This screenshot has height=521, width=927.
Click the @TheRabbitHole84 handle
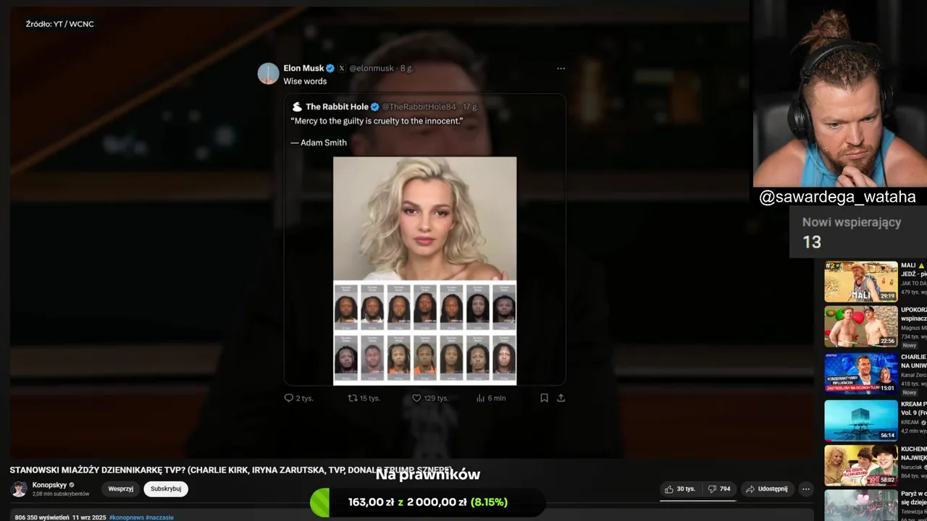[419, 107]
